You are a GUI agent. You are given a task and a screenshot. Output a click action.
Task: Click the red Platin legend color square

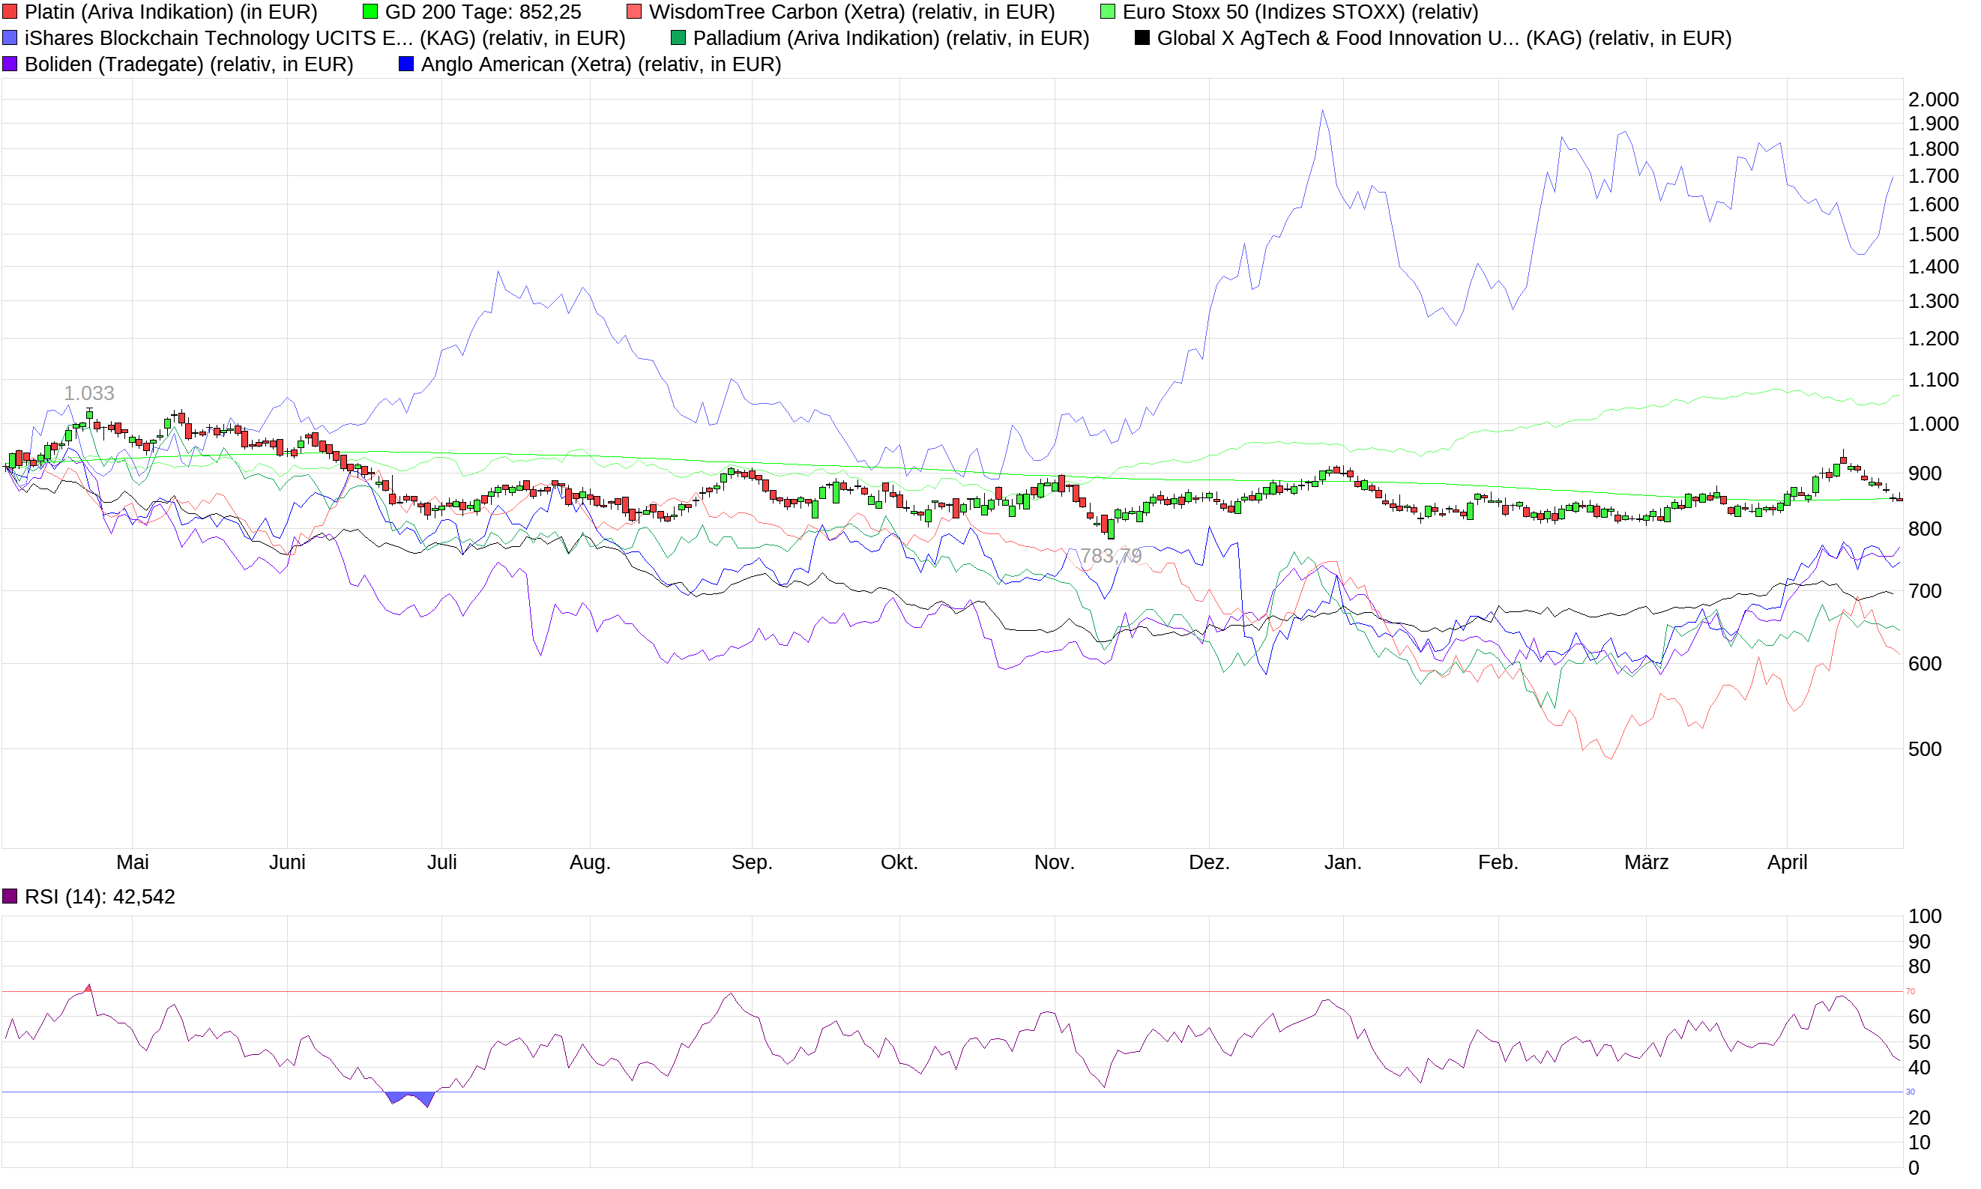click(10, 12)
